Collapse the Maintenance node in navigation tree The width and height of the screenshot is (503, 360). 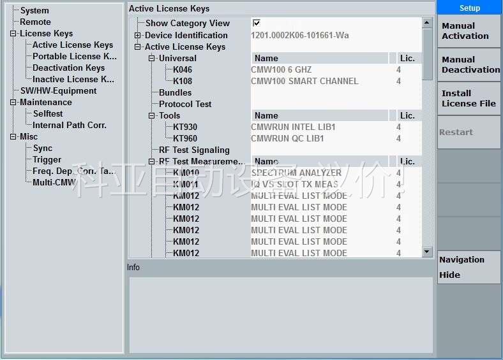(x=13, y=103)
